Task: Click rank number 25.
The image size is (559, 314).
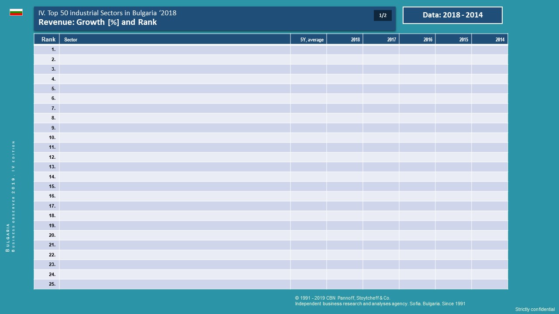Action: [52, 284]
